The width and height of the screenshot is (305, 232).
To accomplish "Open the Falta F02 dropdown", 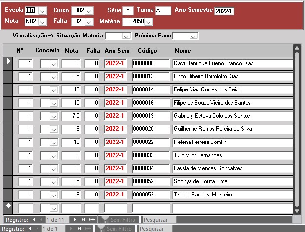I will point(89,22).
